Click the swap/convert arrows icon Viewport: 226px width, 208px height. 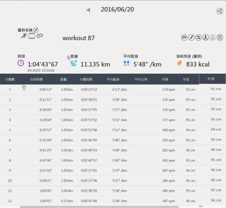tap(199, 37)
